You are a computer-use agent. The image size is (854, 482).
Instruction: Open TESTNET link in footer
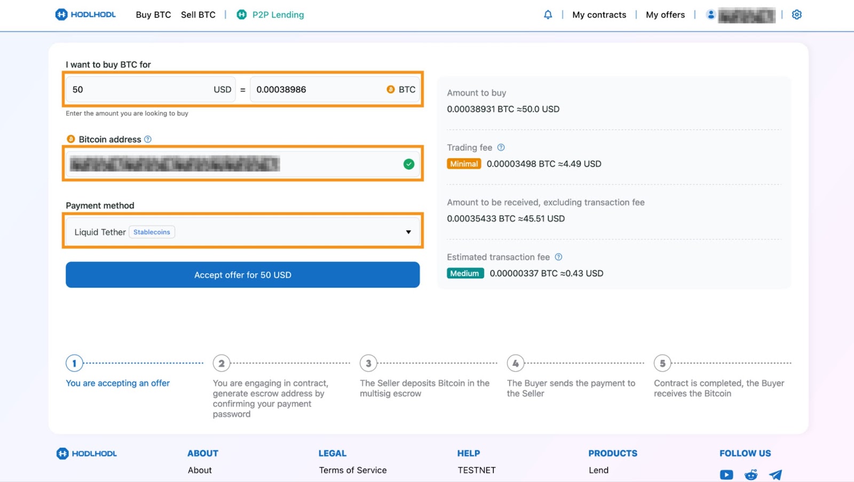point(477,470)
